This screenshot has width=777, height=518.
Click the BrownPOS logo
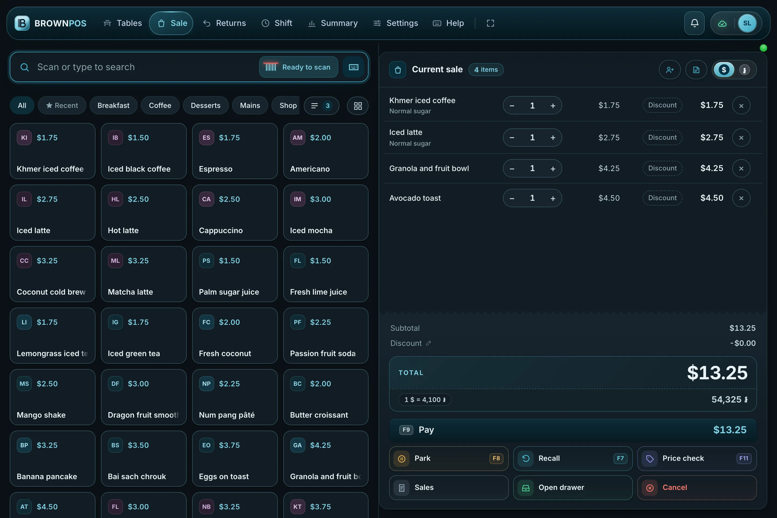50,23
